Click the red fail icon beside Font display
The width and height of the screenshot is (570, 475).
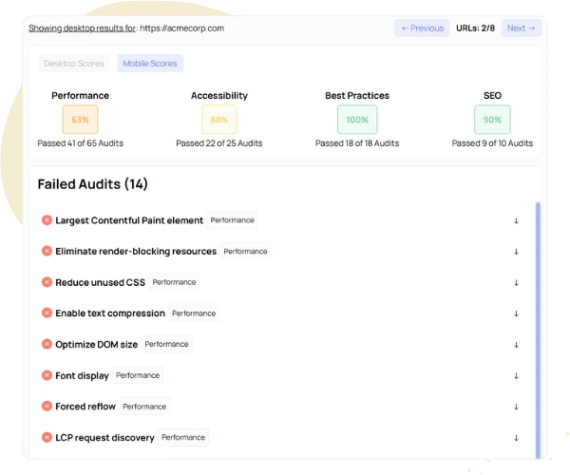tap(47, 375)
